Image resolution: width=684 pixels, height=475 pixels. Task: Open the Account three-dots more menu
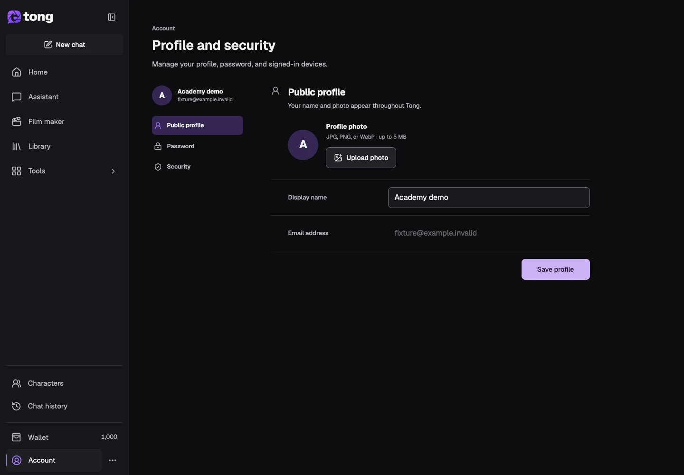click(113, 460)
